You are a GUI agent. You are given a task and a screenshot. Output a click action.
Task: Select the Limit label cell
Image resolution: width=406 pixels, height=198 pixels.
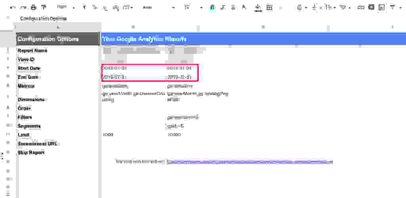[x=57, y=135]
